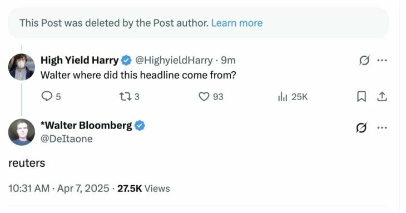Image resolution: width=406 pixels, height=213 pixels.
Task: Visit the @HighyieldHarry handle
Action: 174,60
